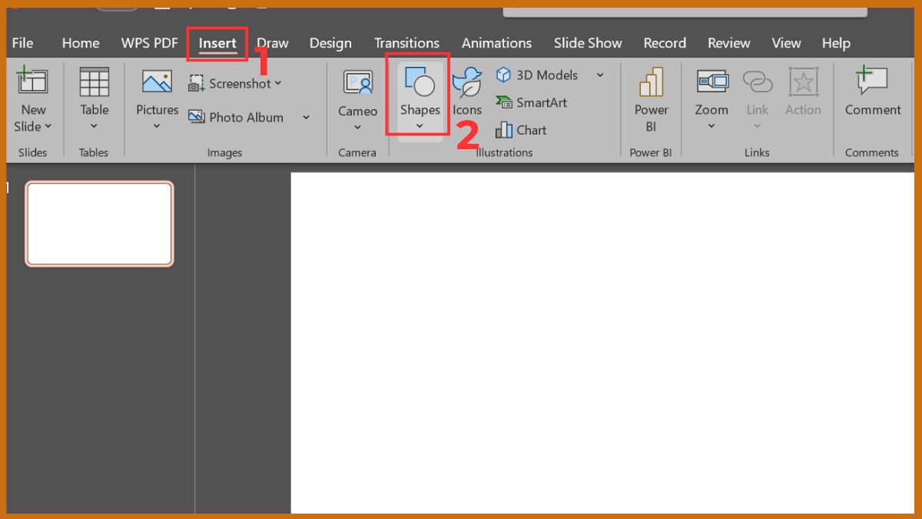The width and height of the screenshot is (922, 519).
Task: Insert a Cameo camera feed
Action: 357,83
